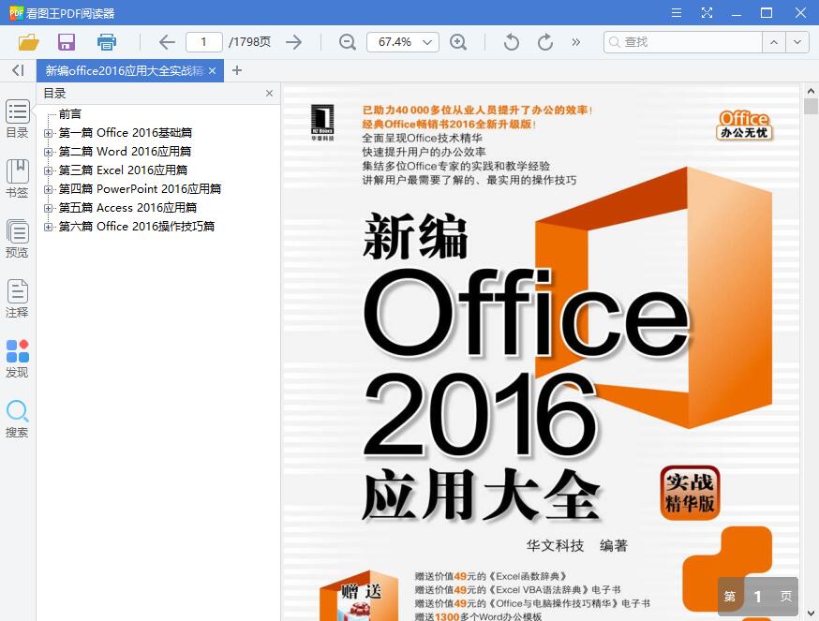Click the 第 1 页 page indicator overlay
819x621 pixels.
click(x=758, y=597)
